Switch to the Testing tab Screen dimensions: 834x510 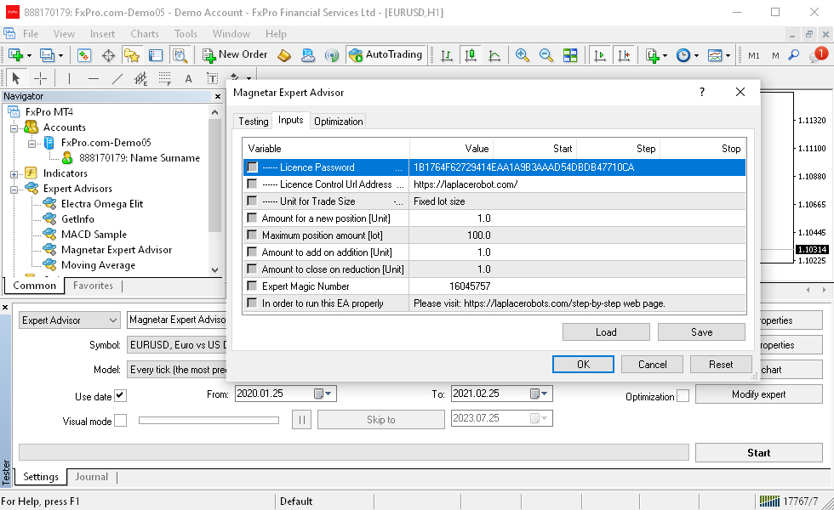pos(254,122)
